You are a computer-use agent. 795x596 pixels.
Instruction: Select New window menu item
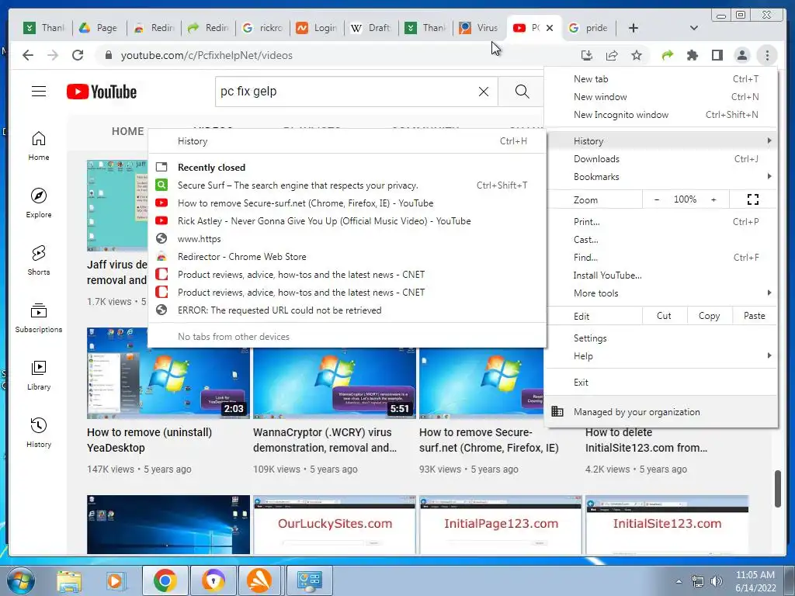click(661, 97)
